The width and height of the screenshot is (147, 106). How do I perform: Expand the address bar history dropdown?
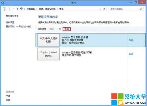101,9
